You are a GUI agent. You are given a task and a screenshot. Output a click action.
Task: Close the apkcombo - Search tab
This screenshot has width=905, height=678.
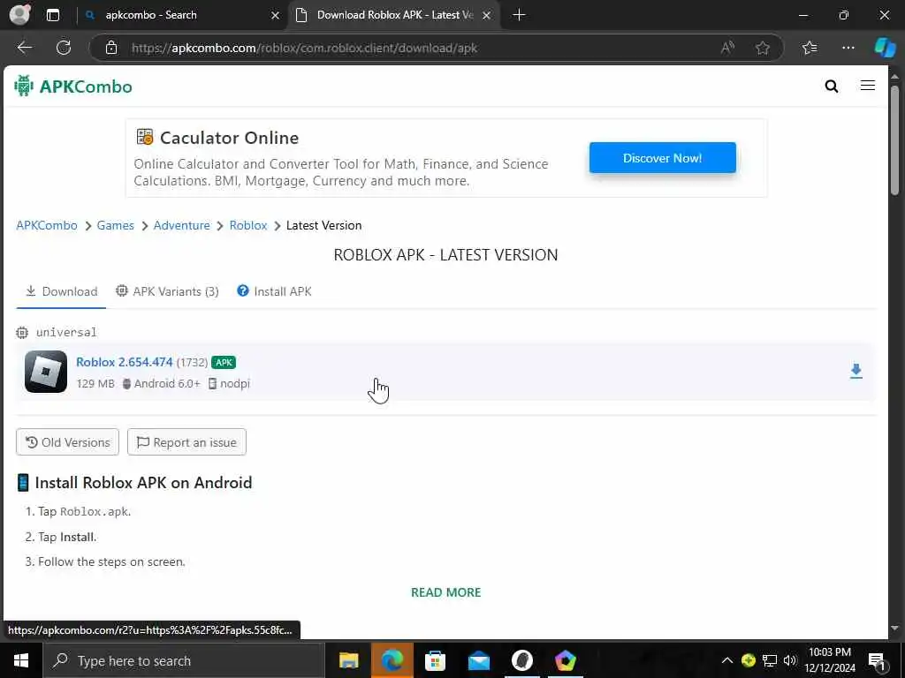click(276, 16)
